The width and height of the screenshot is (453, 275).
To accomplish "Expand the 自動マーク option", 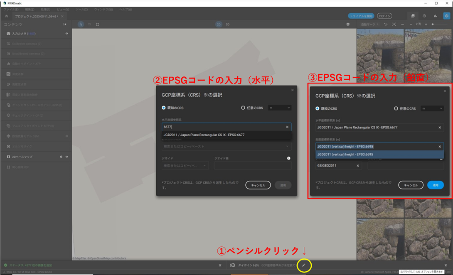I will 369,24.
